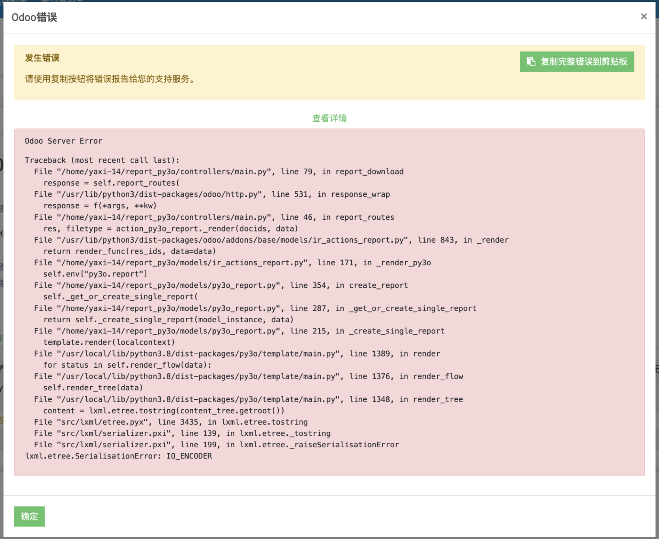Click 'lxml.etree.SerialisationError: IO_ENCODER' line

(x=118, y=456)
